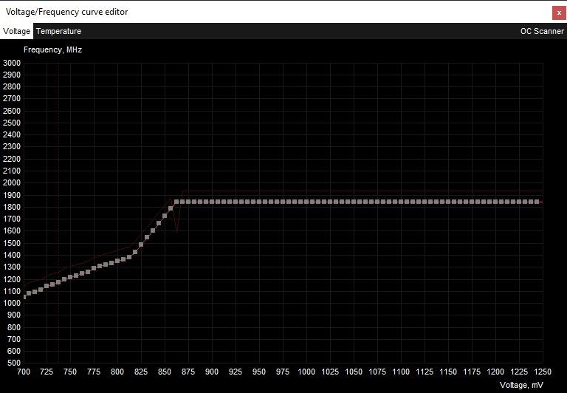Click the 500 frequency axis label
This screenshot has height=393, width=567.
tap(14, 363)
